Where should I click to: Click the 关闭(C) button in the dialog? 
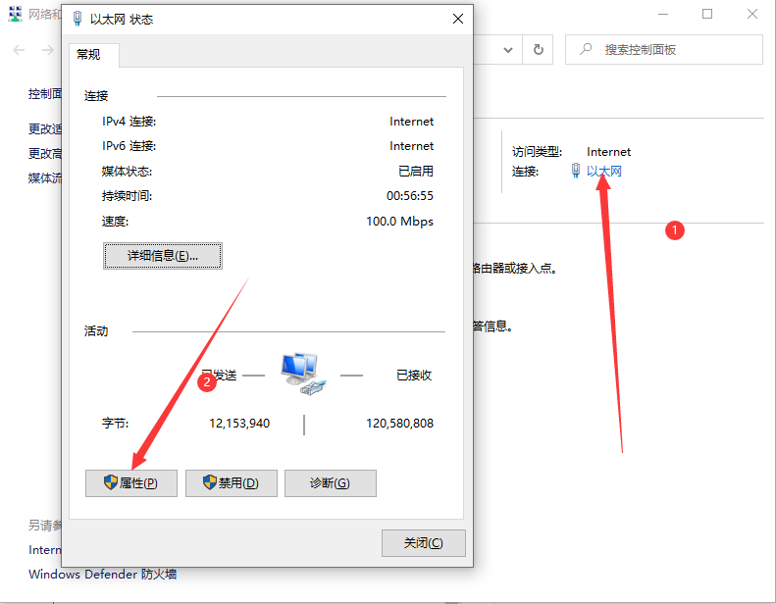[x=423, y=543]
